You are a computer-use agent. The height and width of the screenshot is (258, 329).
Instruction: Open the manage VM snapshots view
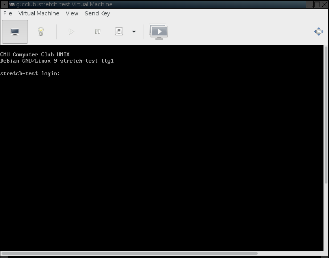point(158,32)
